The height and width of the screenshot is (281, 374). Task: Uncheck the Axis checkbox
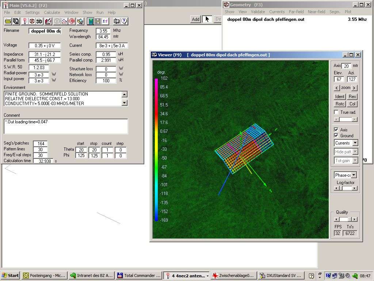click(x=336, y=130)
